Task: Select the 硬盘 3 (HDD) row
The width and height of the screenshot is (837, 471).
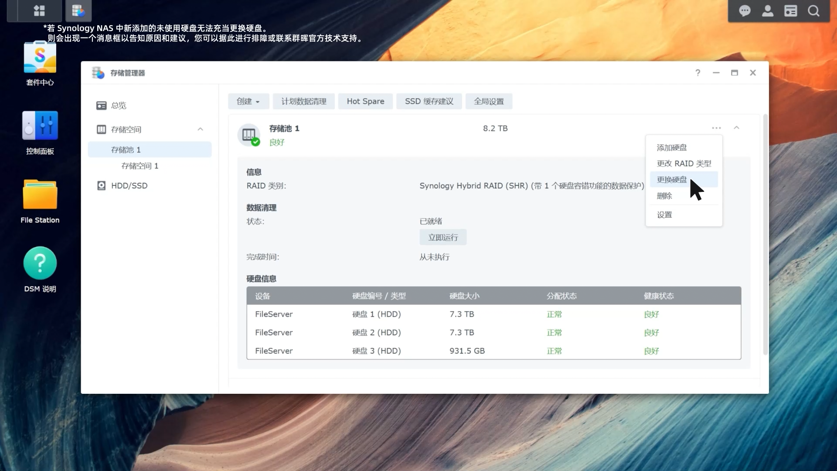Action: 493,351
